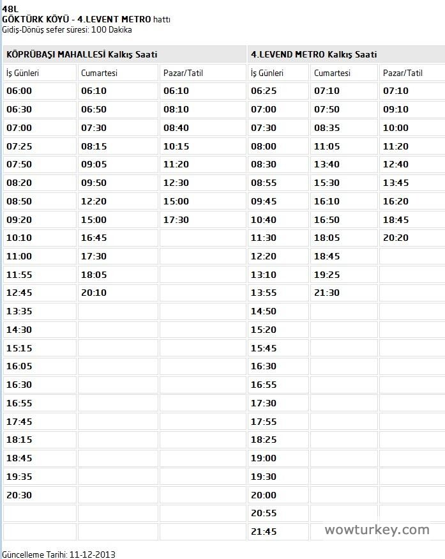This screenshot has width=445, height=559.
Task: Select the 12:45 departure time
Action: click(x=19, y=293)
